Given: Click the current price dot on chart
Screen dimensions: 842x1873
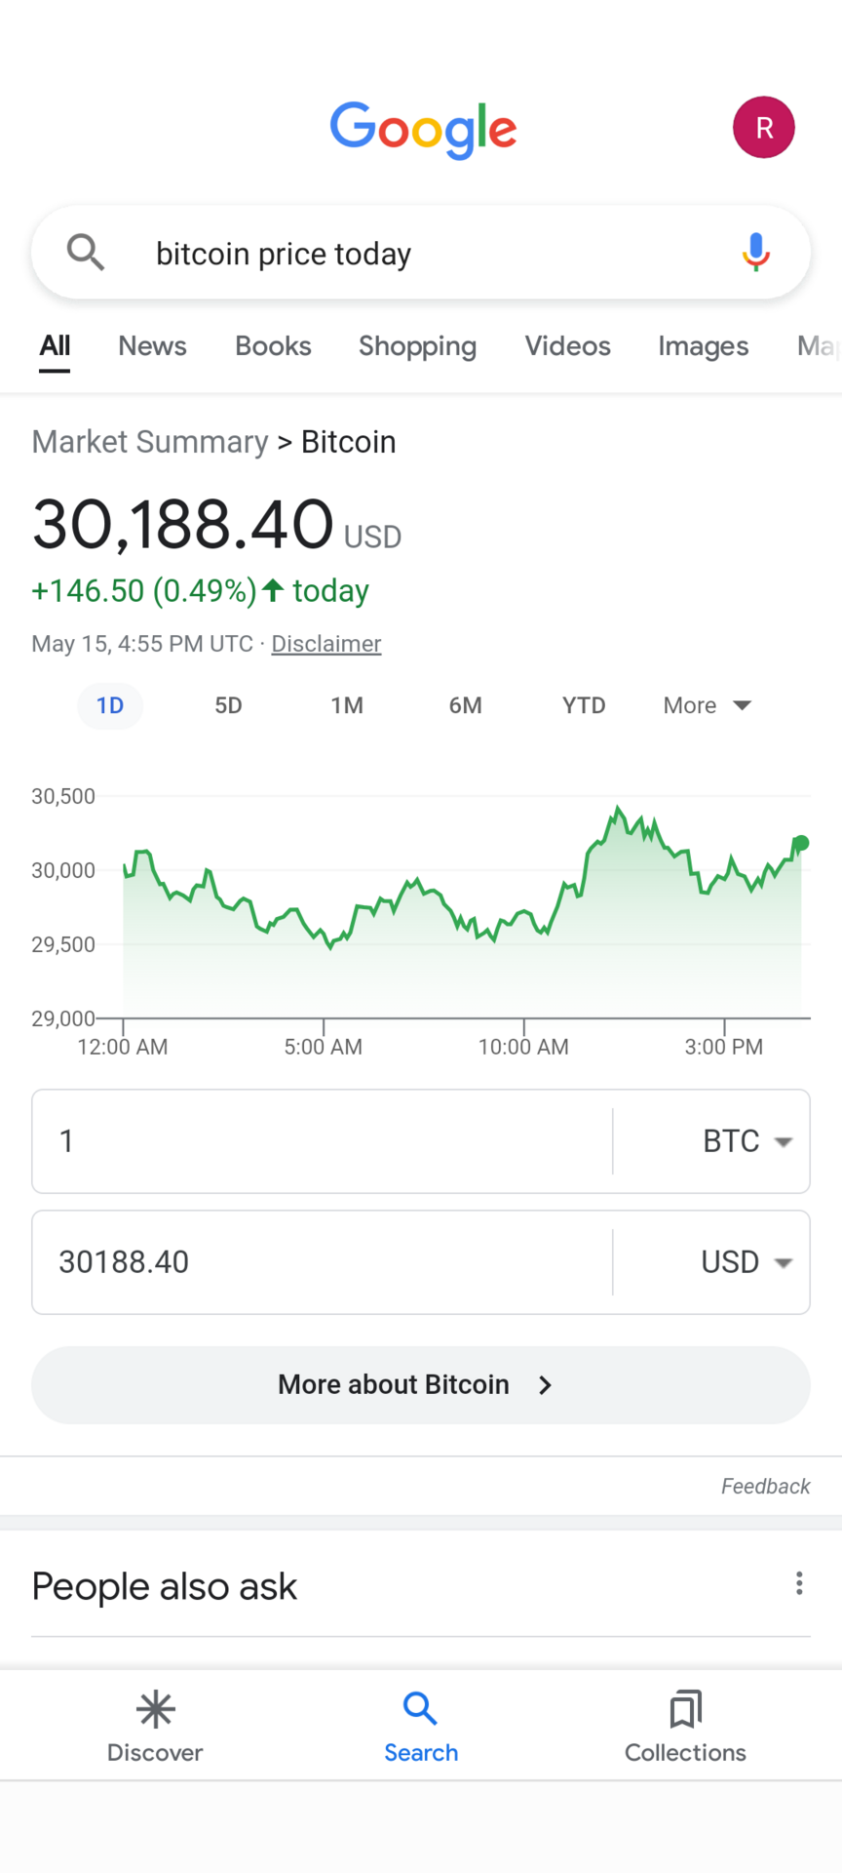Looking at the screenshot, I should point(801,843).
